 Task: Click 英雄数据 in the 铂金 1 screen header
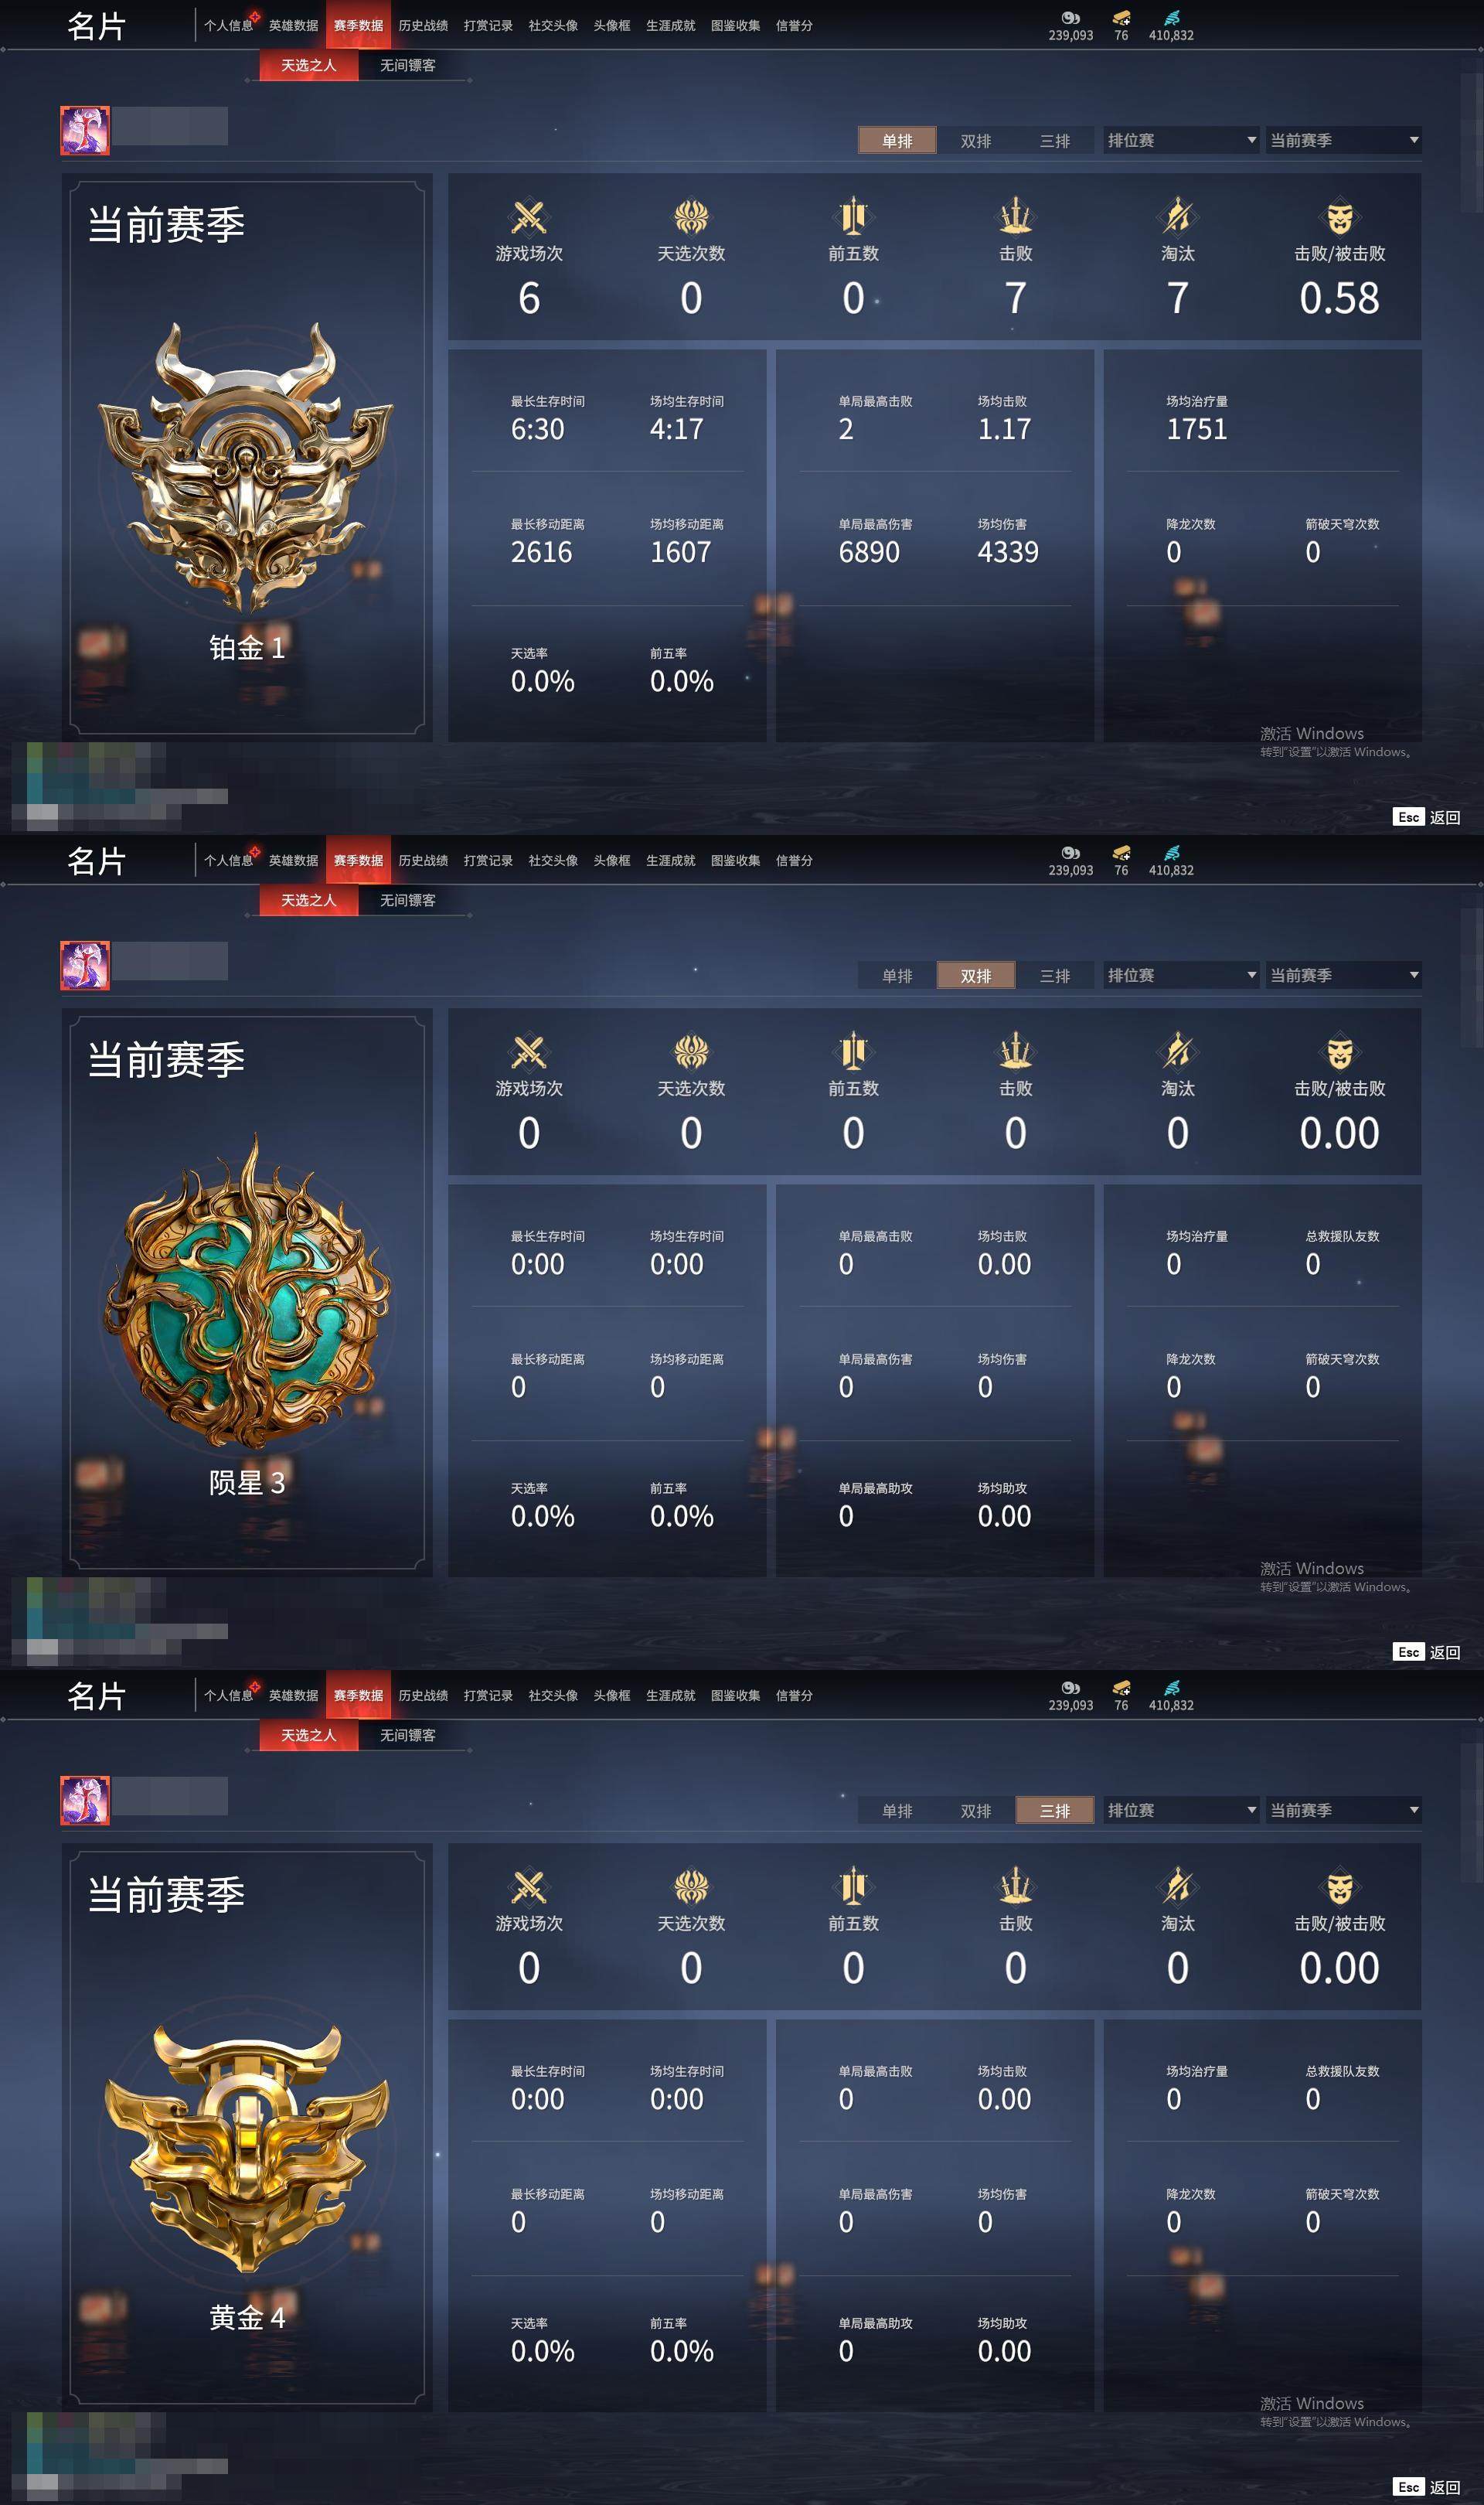click(293, 25)
